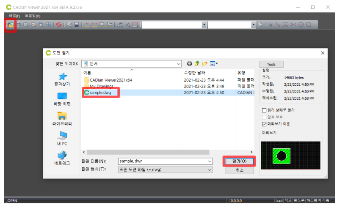Toggle 직교 ortho mode in status bar
This screenshot has width=337, height=205.
pos(288,200)
